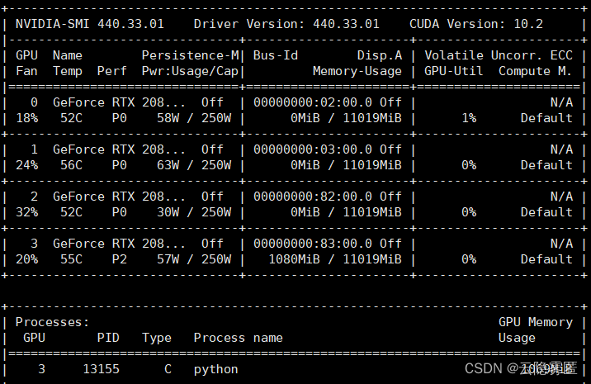Click the 18% fan speed value
The height and width of the screenshot is (384, 591).
[26, 118]
